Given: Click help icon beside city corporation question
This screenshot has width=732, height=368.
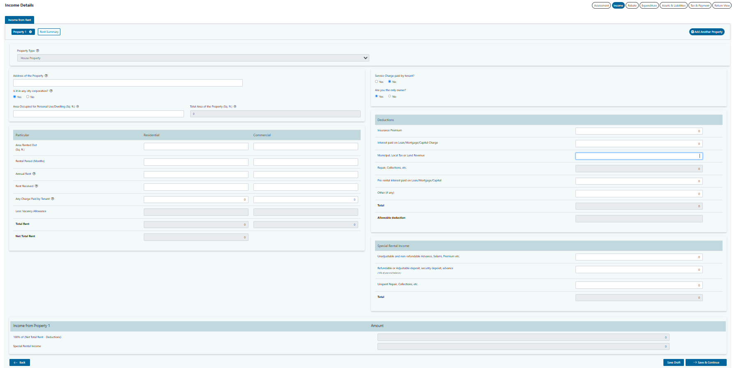Looking at the screenshot, I should 51,91.
